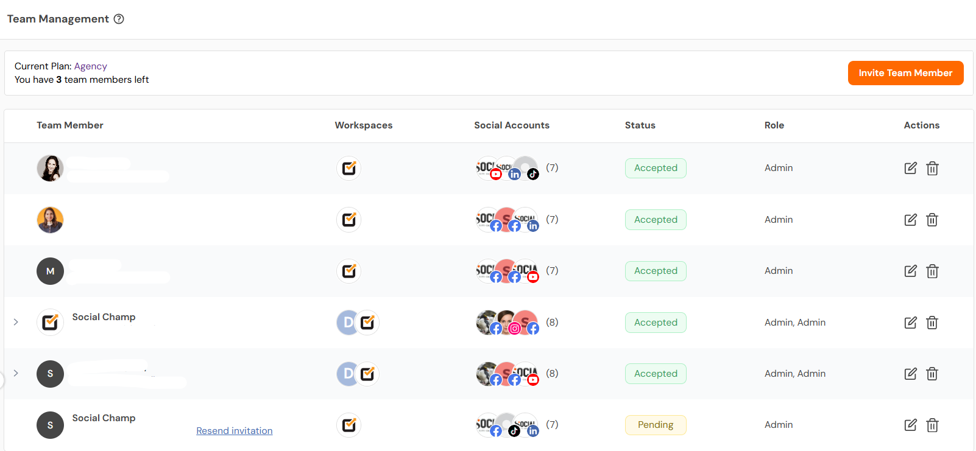This screenshot has width=976, height=451.
Task: Click the Social Accounts column header
Action: click(512, 125)
